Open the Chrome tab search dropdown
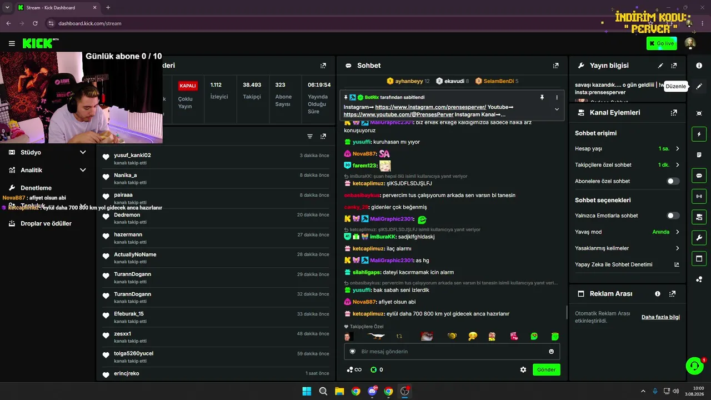This screenshot has width=711, height=400. (x=7, y=7)
